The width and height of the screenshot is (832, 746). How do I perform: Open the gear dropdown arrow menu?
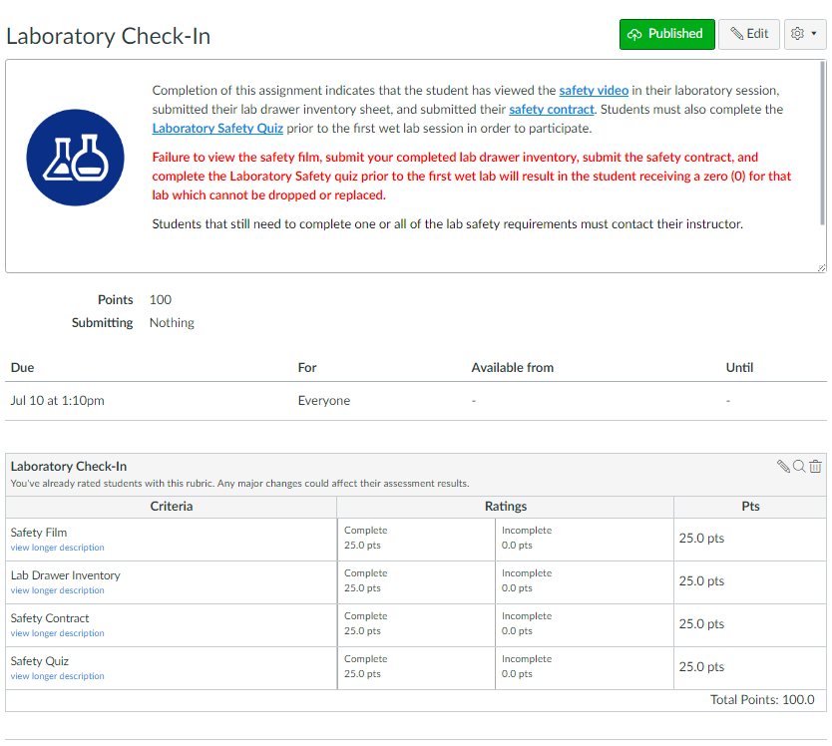(x=812, y=33)
